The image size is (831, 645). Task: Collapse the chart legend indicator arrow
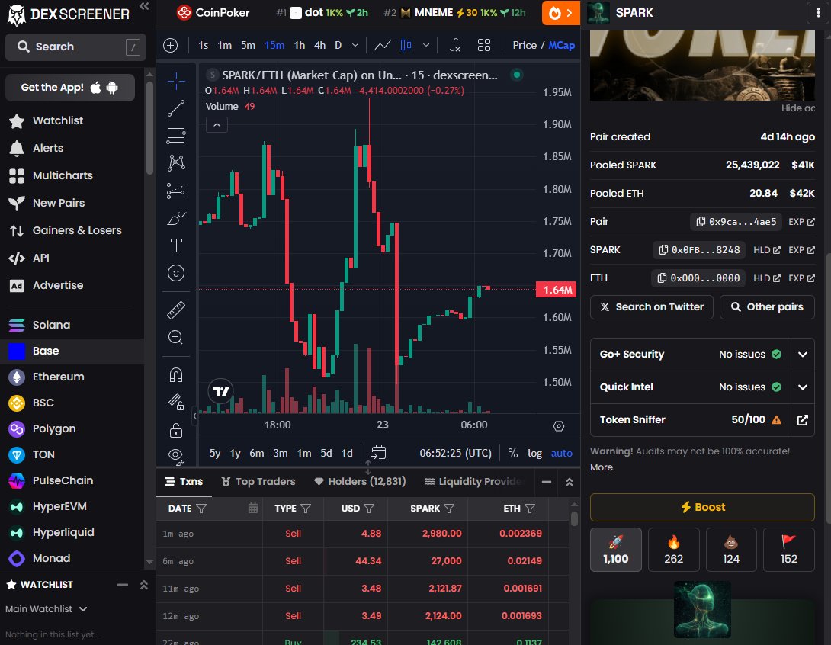217,125
